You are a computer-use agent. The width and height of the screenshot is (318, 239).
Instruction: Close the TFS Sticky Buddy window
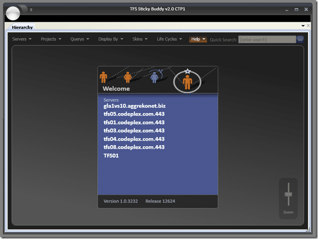coord(306,9)
